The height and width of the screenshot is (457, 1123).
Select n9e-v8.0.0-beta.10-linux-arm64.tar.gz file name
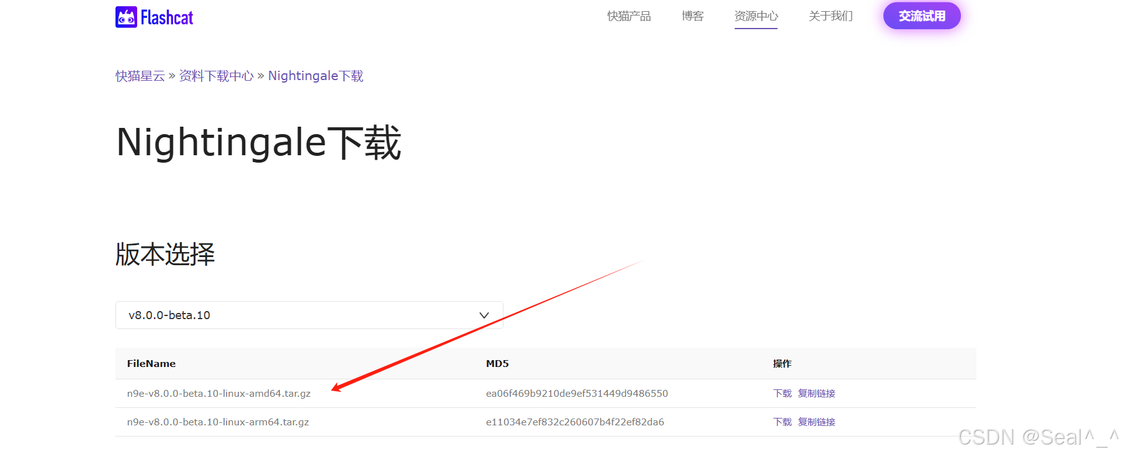[x=218, y=422]
